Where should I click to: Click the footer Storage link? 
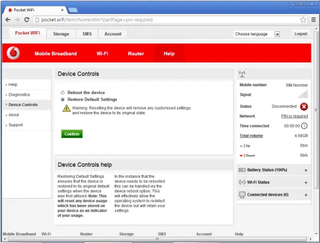[x=126, y=234]
